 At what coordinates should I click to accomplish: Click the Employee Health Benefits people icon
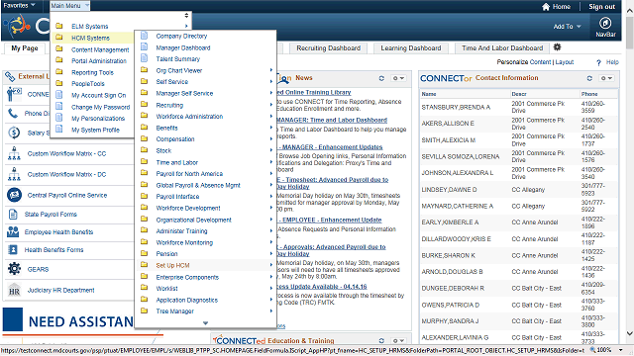coord(13,231)
